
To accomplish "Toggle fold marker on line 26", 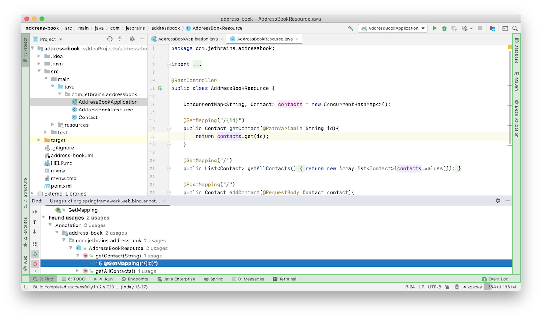I will [x=169, y=192].
